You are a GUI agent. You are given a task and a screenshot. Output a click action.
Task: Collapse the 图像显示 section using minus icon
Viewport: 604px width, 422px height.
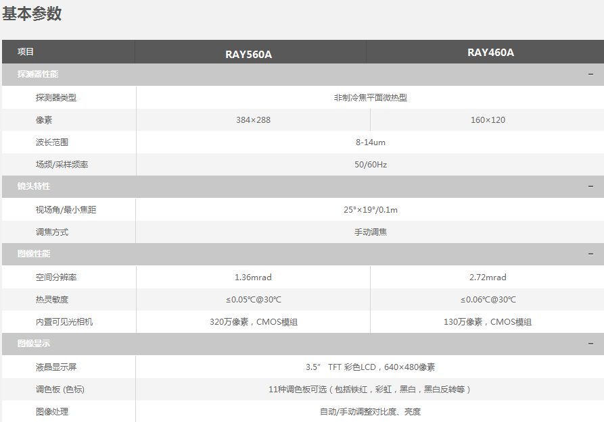coord(590,344)
